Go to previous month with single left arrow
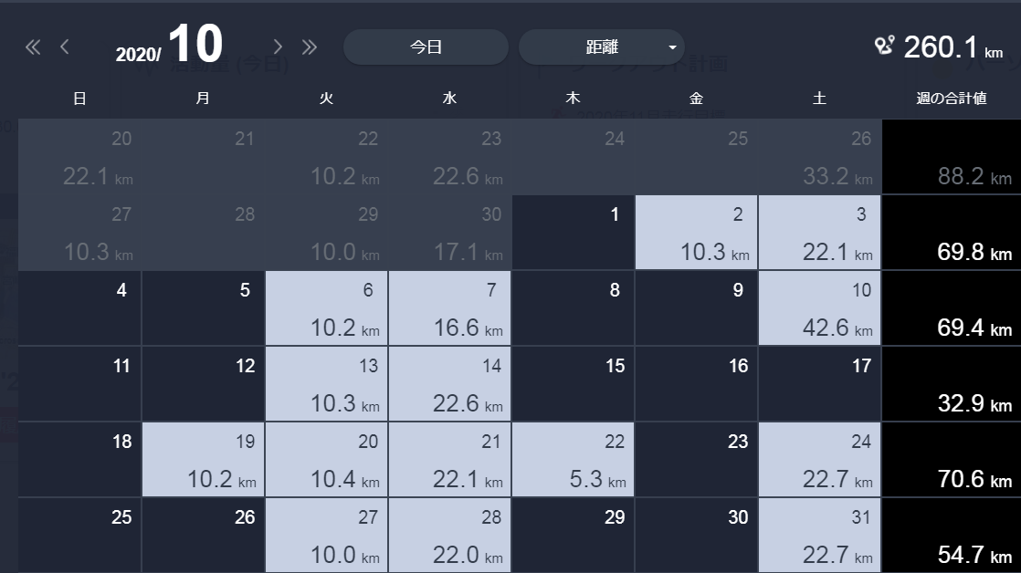This screenshot has width=1021, height=573. (65, 47)
